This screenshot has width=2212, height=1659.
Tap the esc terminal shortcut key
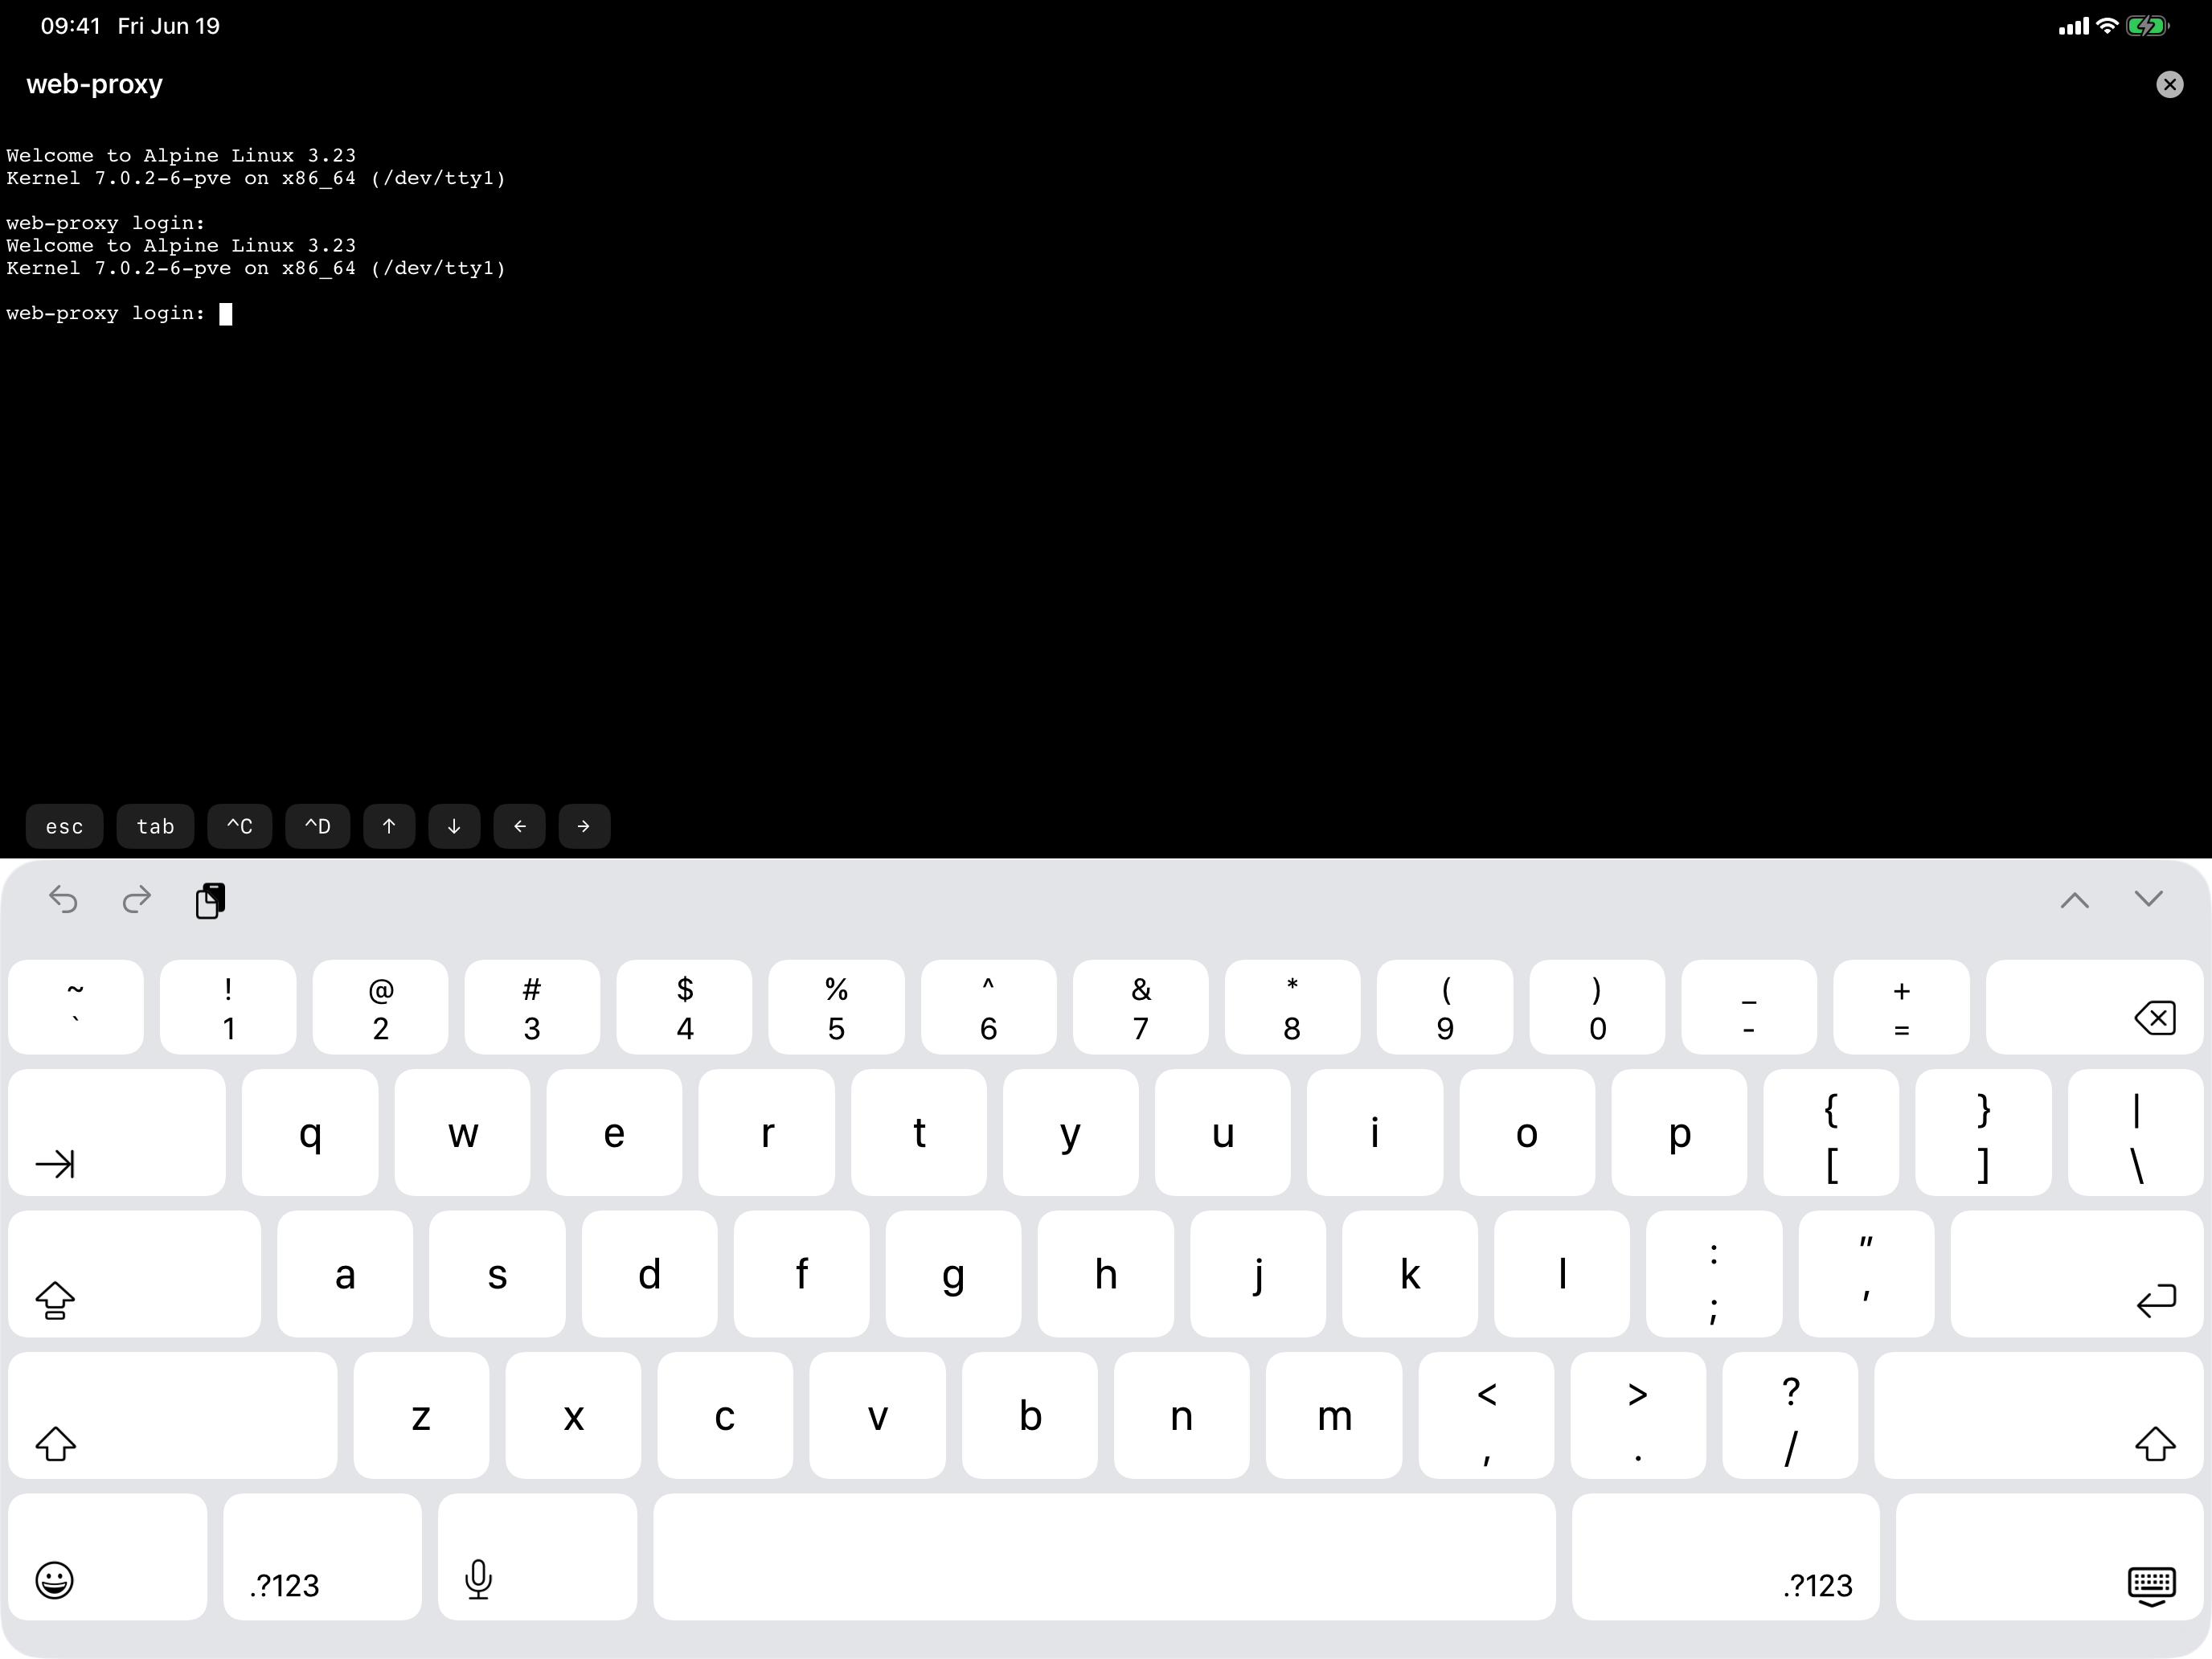pyautogui.click(x=64, y=826)
